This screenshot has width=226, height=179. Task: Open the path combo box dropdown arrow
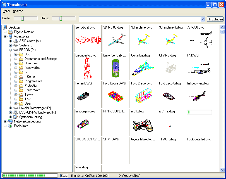pos(203,19)
